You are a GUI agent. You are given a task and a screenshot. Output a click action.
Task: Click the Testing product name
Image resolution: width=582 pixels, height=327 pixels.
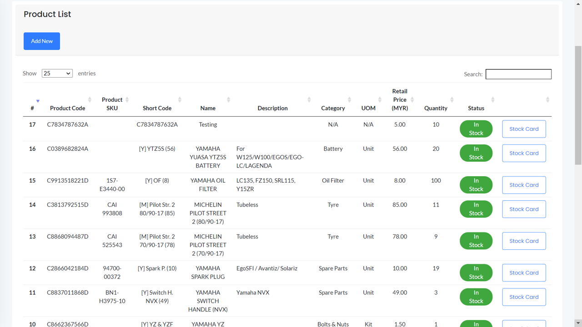pos(208,124)
